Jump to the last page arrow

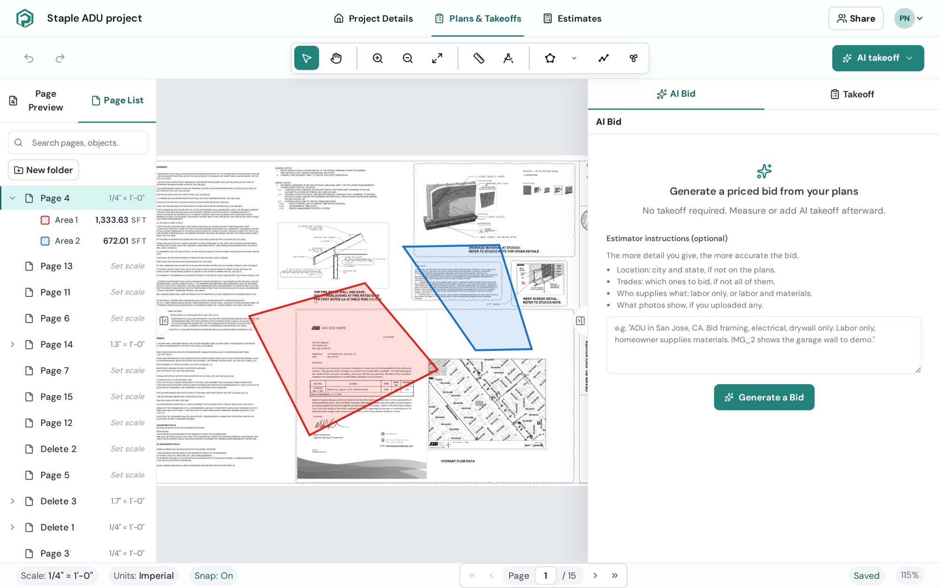point(615,575)
